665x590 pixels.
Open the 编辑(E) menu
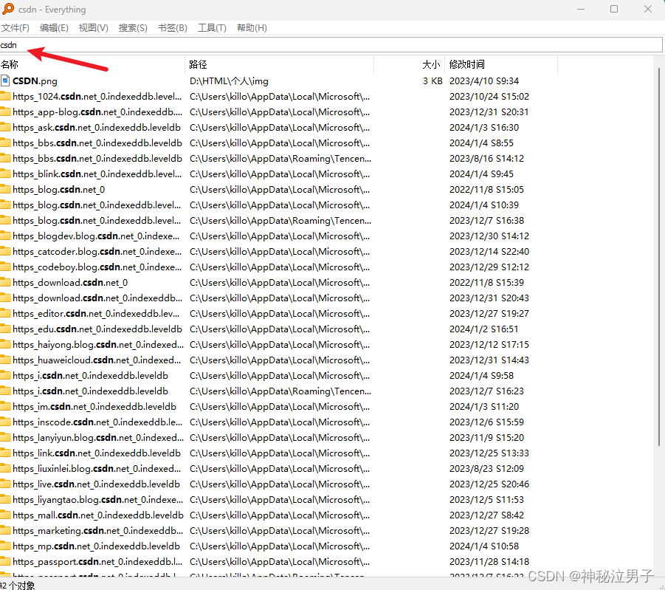54,28
